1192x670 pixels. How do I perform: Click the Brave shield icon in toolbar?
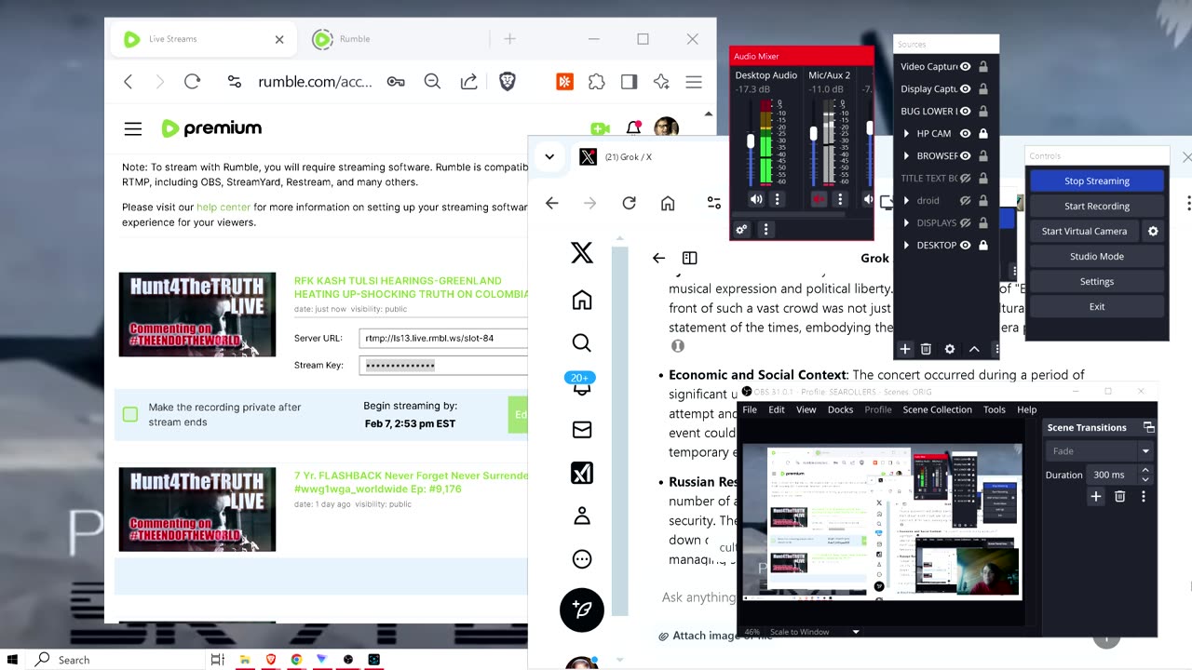(507, 82)
